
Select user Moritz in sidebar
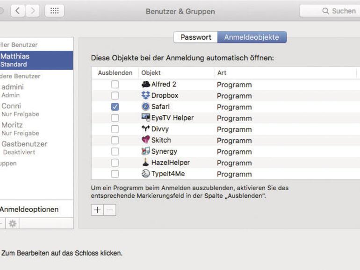[x=36, y=128]
